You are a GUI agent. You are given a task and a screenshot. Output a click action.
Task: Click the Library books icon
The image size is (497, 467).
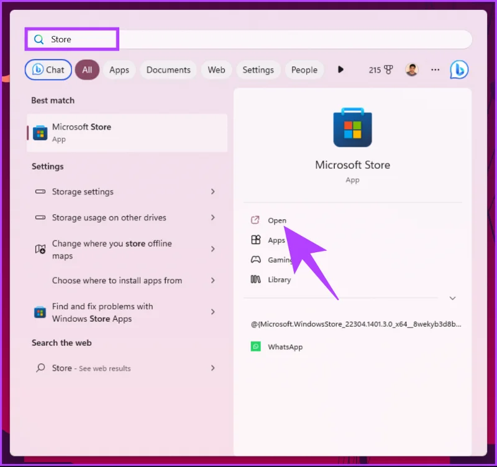[x=256, y=279]
